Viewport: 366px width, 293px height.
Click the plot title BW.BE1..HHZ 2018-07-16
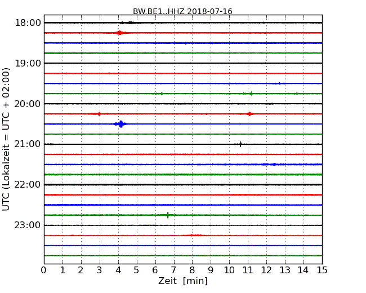click(x=182, y=11)
